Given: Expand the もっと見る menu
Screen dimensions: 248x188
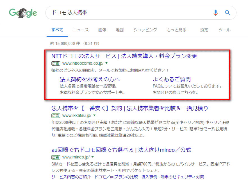Looking at the screenshot, I should point(176,30).
